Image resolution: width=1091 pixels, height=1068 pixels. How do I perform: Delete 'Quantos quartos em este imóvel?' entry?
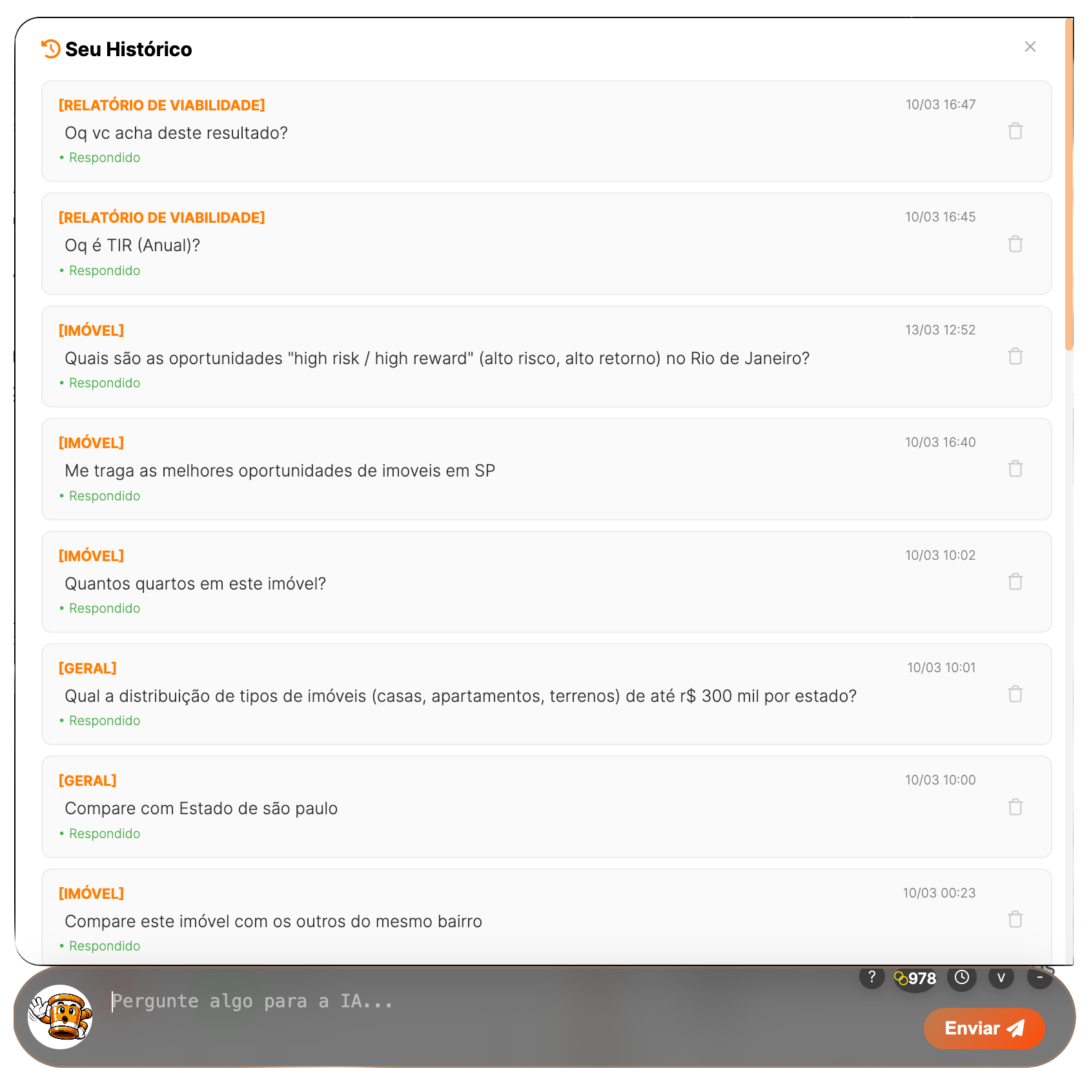coord(1015,582)
